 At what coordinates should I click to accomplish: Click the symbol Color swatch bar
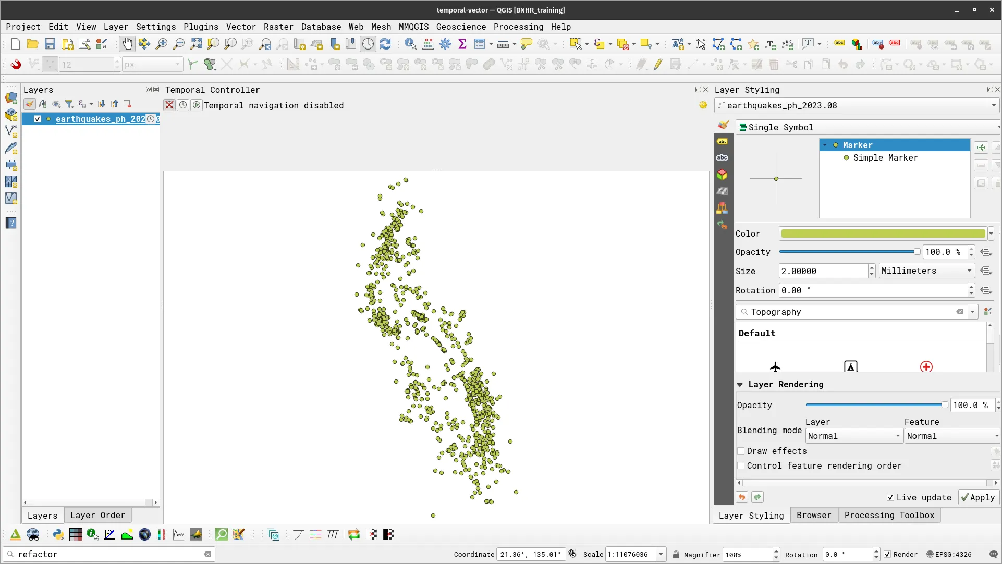click(x=883, y=234)
